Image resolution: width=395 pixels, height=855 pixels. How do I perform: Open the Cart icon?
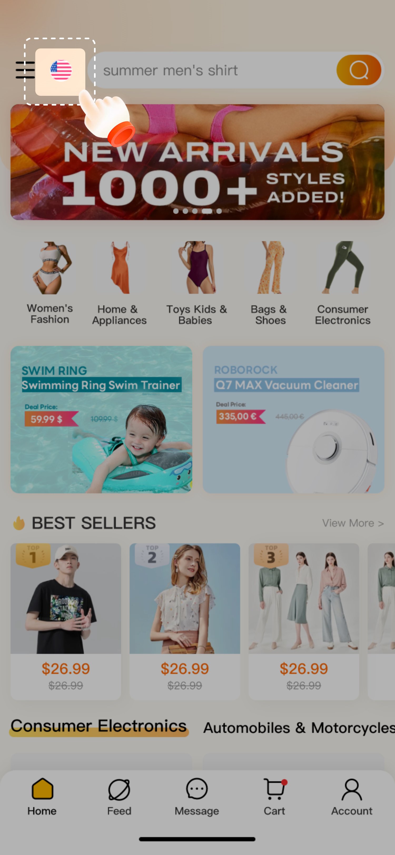click(x=275, y=789)
